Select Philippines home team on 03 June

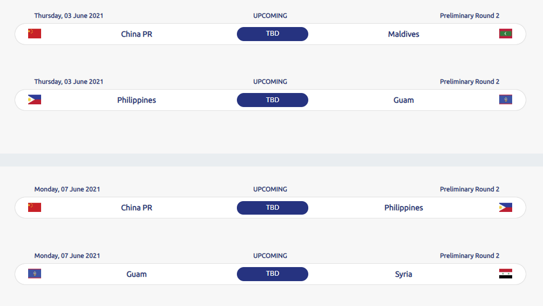136,100
